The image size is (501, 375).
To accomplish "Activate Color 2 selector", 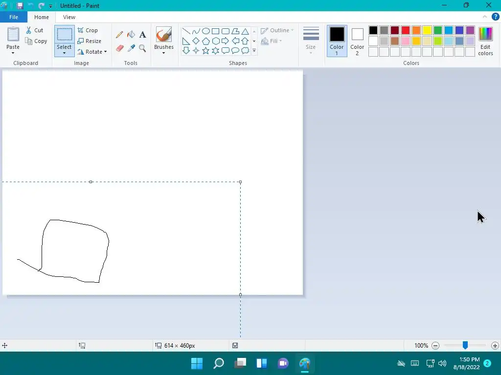I will [x=357, y=41].
